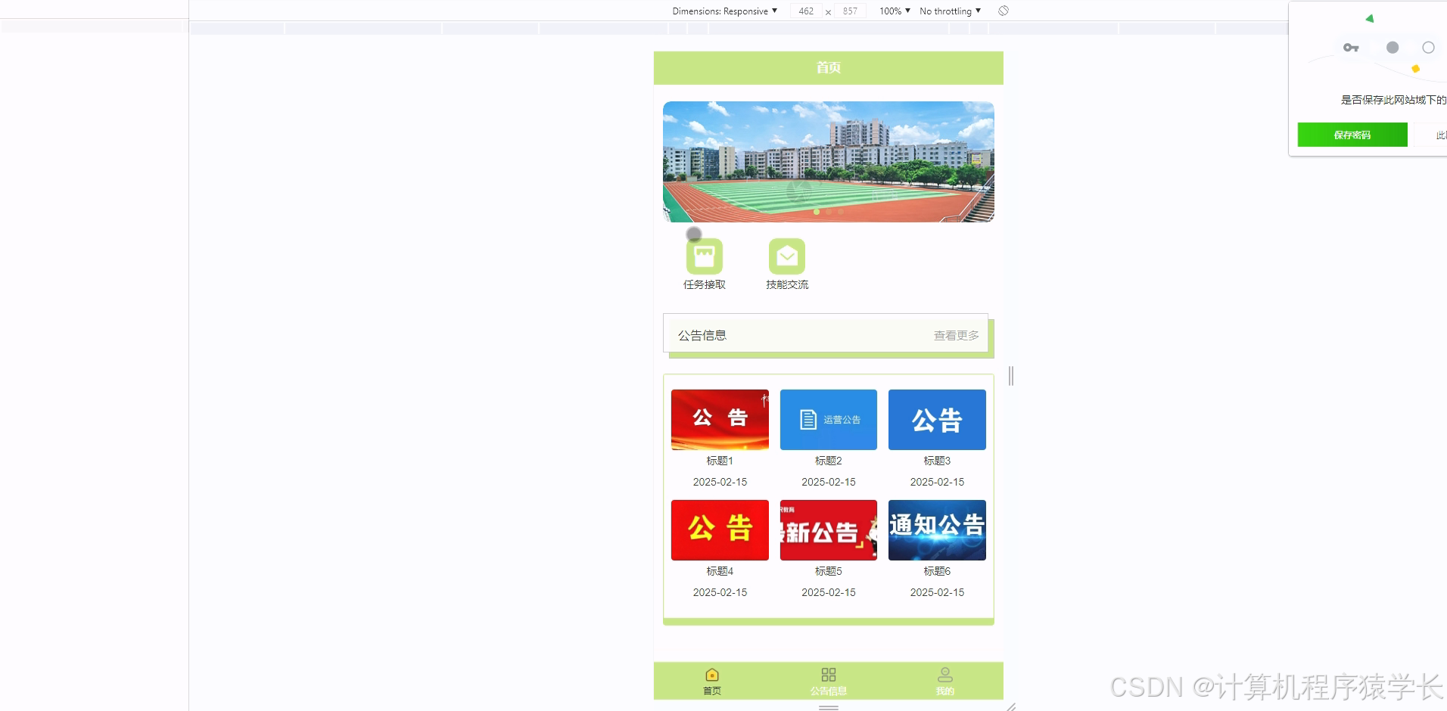
Task: Tap the person icon on 我的 tab
Action: [944, 673]
